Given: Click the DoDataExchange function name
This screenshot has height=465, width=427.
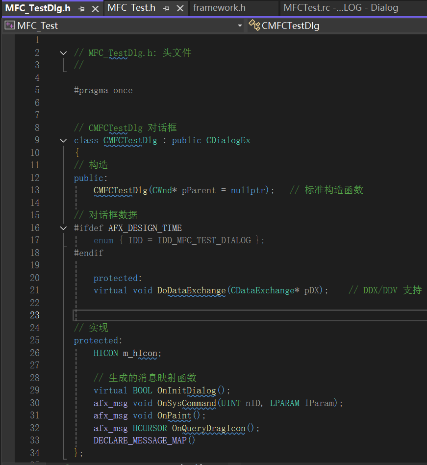Looking at the screenshot, I should tap(191, 290).
